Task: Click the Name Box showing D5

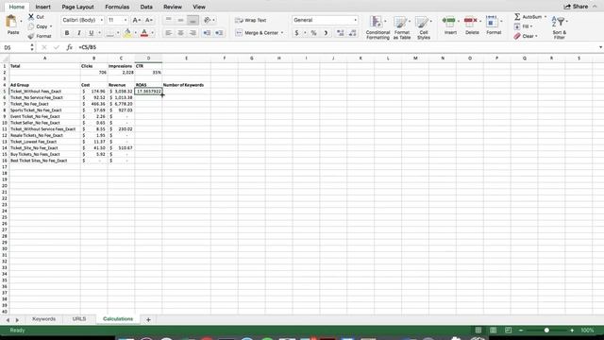Action: click(15, 47)
